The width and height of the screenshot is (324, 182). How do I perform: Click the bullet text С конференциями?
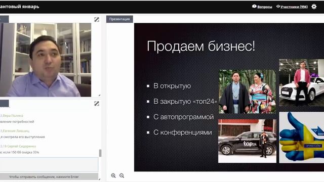pos(183,132)
